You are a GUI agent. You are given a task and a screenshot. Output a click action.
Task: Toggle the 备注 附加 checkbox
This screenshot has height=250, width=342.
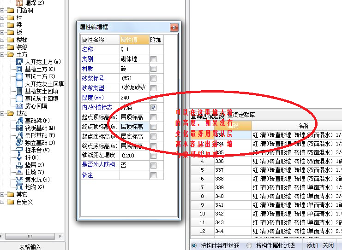click(x=153, y=175)
